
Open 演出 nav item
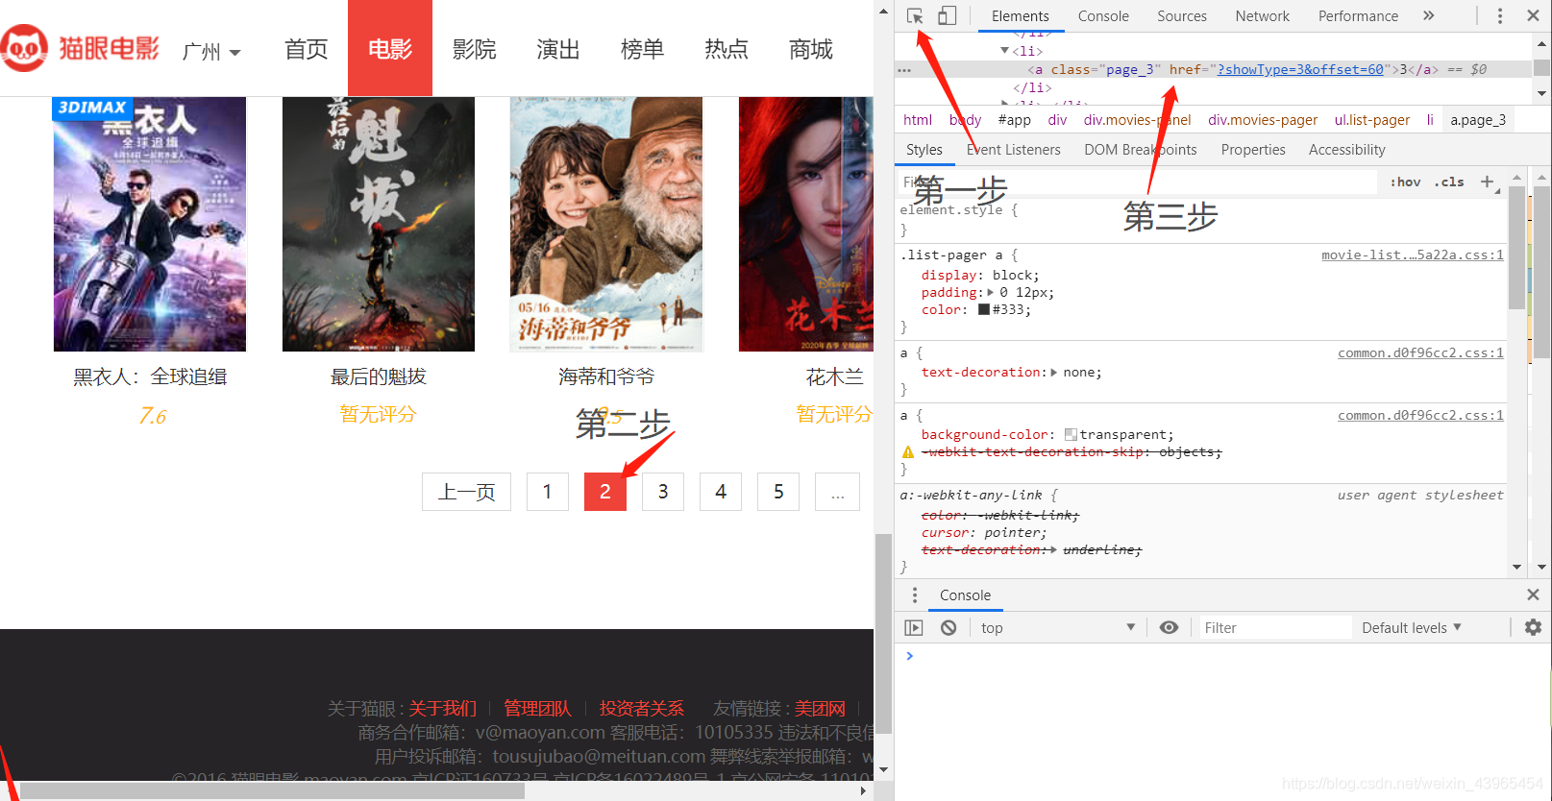tap(558, 49)
